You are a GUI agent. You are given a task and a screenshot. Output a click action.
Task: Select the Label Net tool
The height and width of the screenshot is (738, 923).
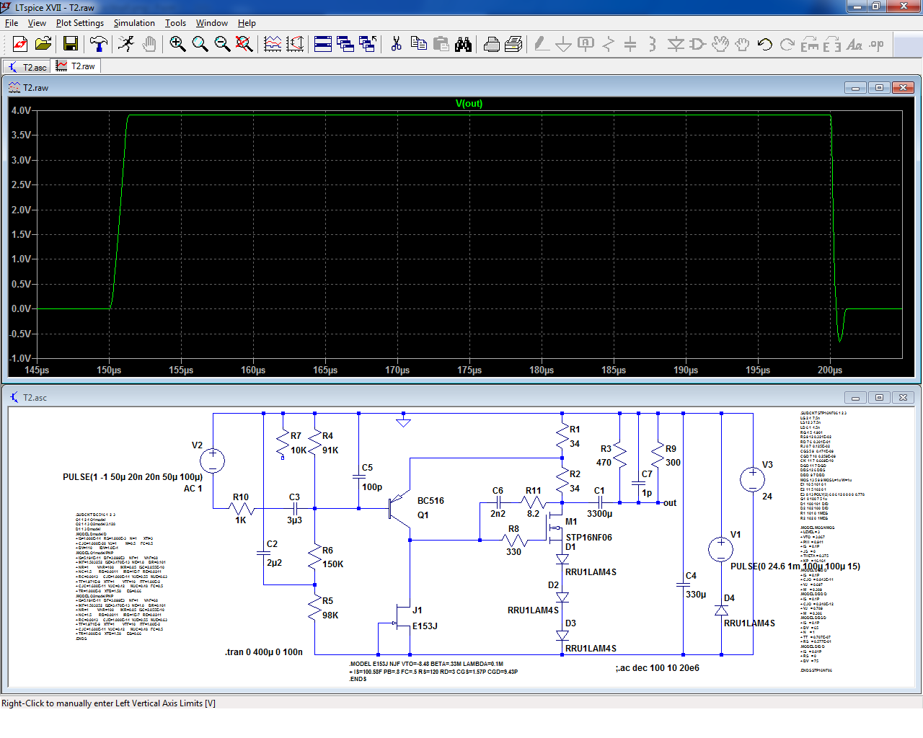(x=586, y=45)
